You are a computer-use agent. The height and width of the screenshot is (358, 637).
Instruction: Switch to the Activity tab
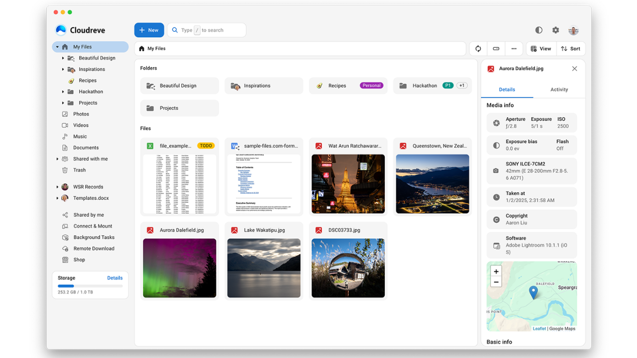point(559,89)
